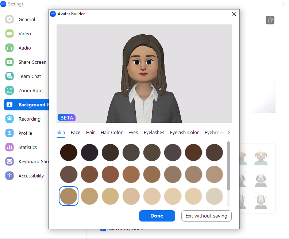Open Statistics in settings sidebar
Image resolution: width=289 pixels, height=239 pixels.
pos(28,148)
